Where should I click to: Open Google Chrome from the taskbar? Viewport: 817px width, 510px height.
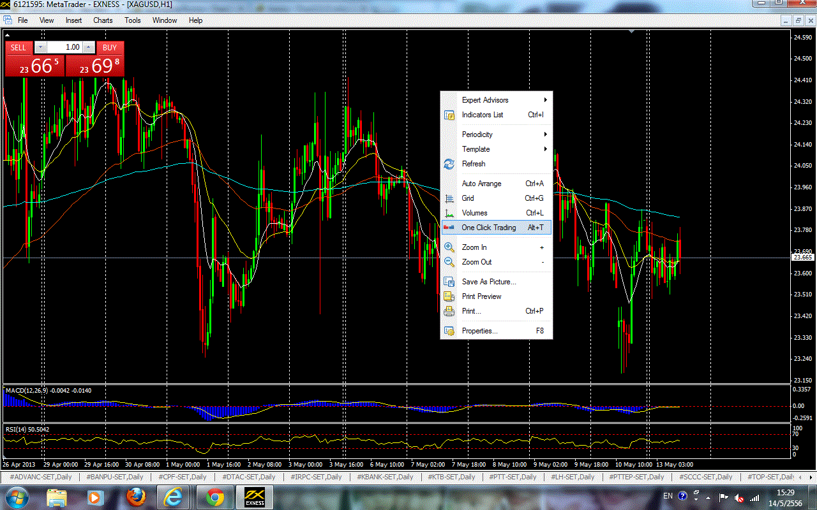point(215,497)
